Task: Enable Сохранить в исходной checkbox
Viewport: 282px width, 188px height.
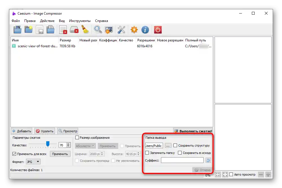Action: (x=180, y=153)
